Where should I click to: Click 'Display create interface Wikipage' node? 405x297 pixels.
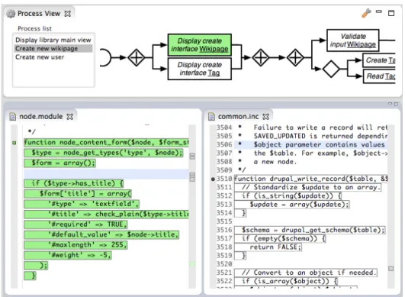[x=199, y=45]
